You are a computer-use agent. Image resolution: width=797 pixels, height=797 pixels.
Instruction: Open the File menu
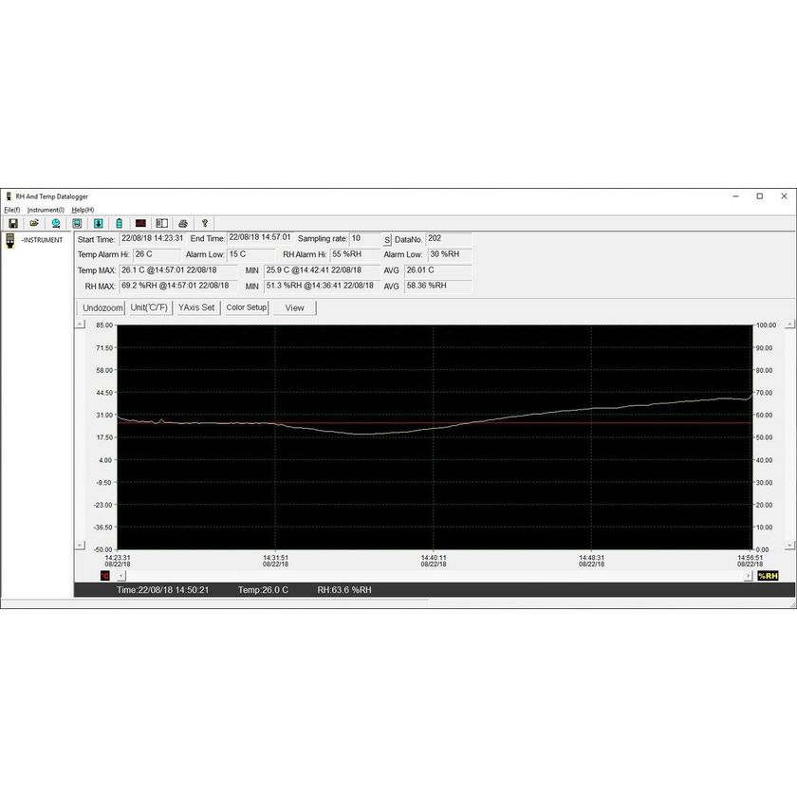11,210
